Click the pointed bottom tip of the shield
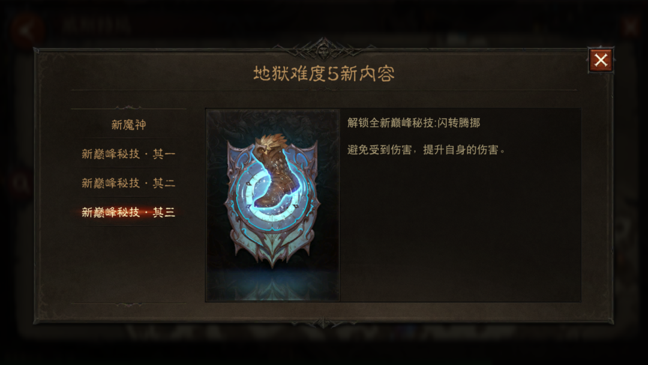The height and width of the screenshot is (365, 648). tap(272, 261)
